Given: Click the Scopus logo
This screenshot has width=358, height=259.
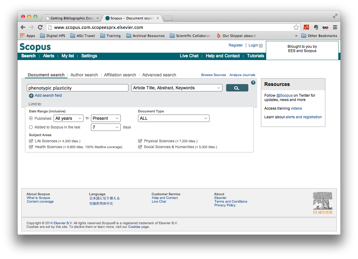Looking at the screenshot, I should [x=35, y=47].
